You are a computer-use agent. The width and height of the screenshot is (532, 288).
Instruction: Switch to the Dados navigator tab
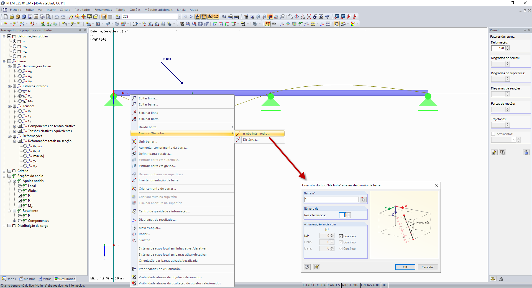[9, 279]
